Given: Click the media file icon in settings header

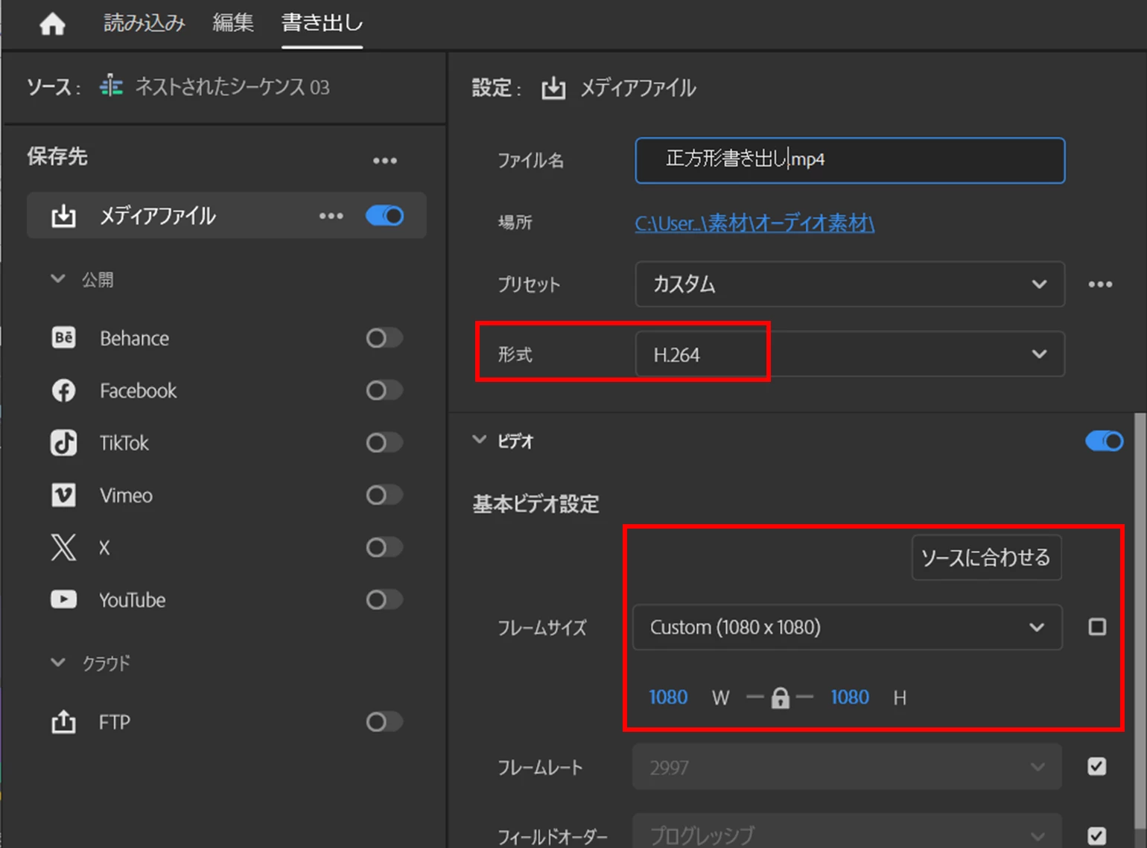Looking at the screenshot, I should coord(553,89).
